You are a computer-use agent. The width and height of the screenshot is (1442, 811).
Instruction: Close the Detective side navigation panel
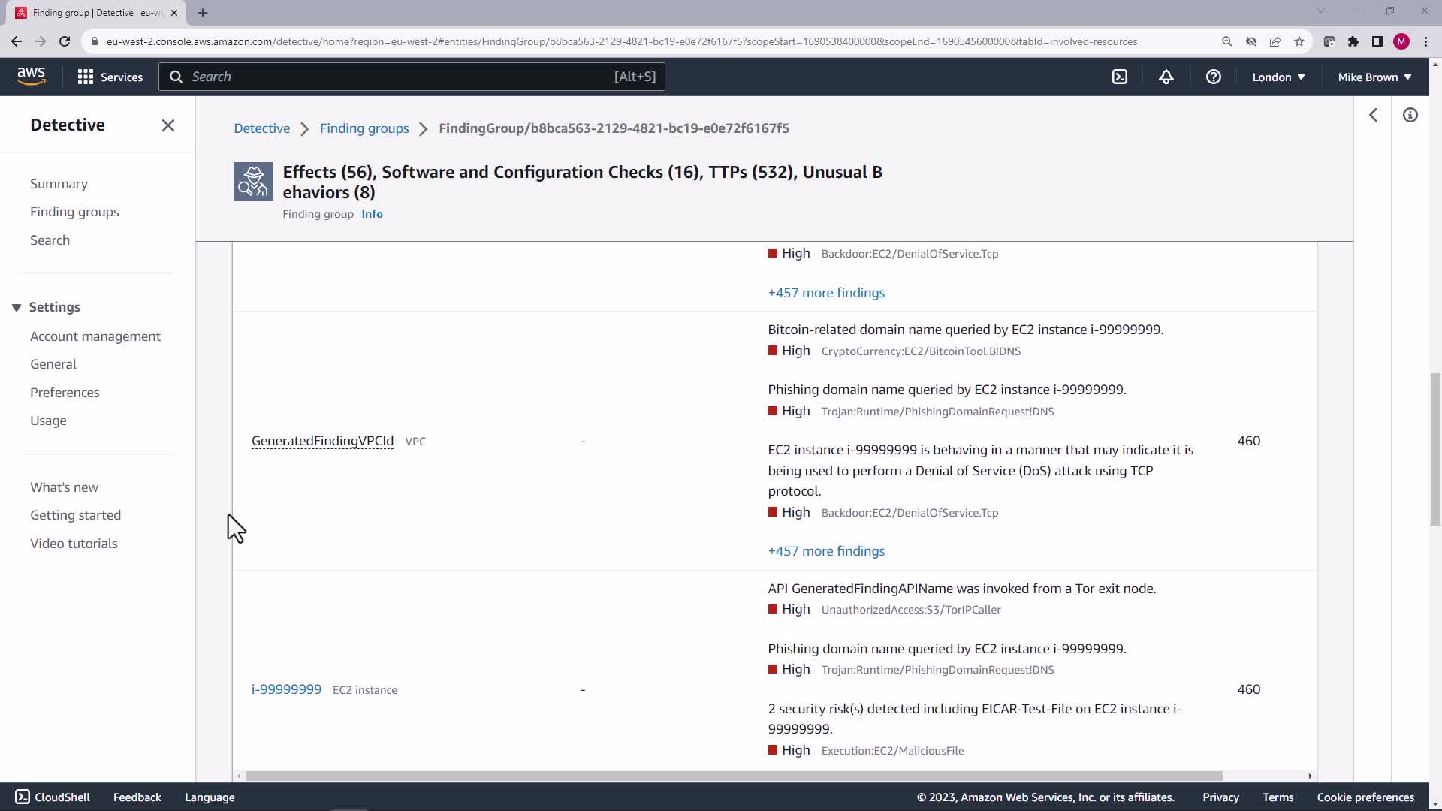tap(167, 125)
